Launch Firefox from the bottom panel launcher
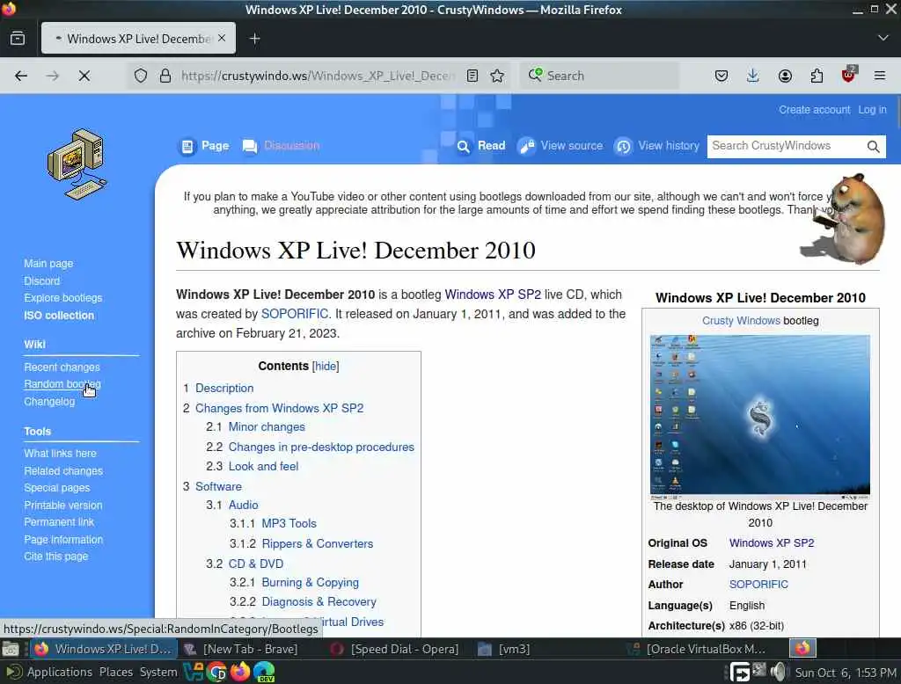The height and width of the screenshot is (684, 901). click(x=240, y=672)
